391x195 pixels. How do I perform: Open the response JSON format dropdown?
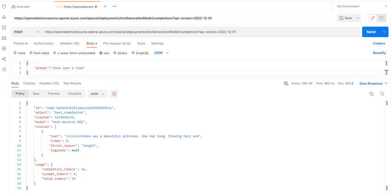click(x=97, y=94)
